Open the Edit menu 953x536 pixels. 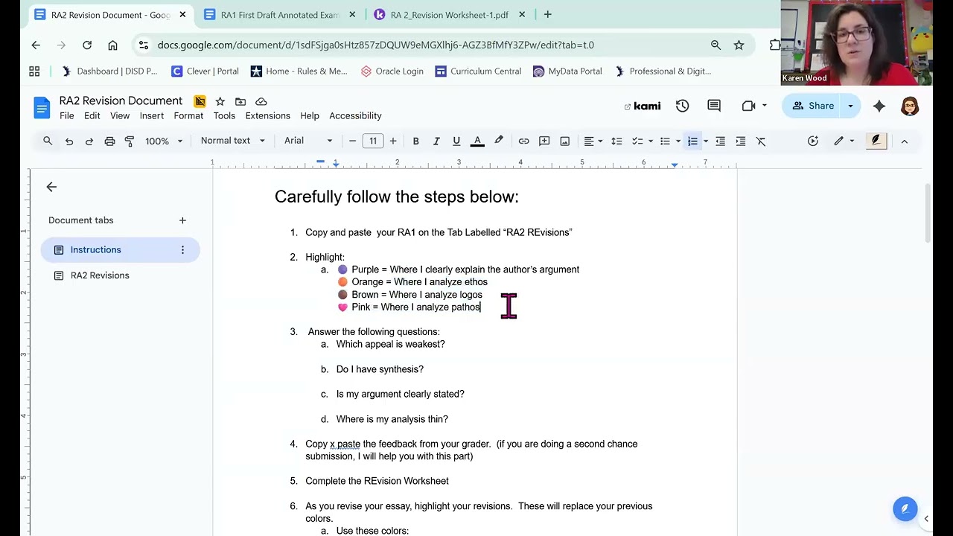pos(92,115)
